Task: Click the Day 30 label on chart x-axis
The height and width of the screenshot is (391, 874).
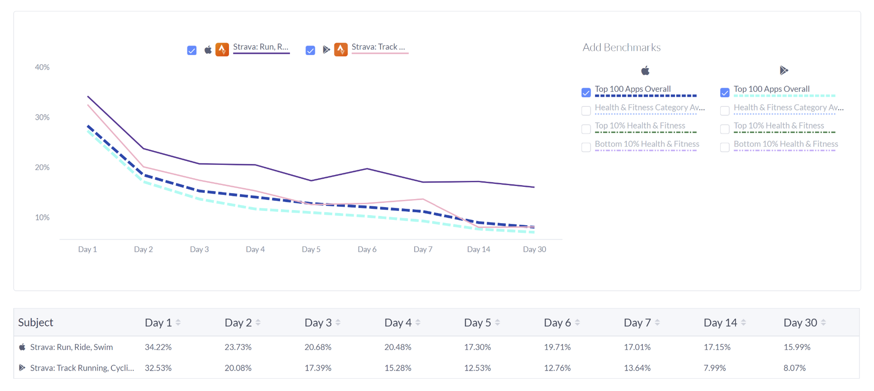Action: point(535,249)
